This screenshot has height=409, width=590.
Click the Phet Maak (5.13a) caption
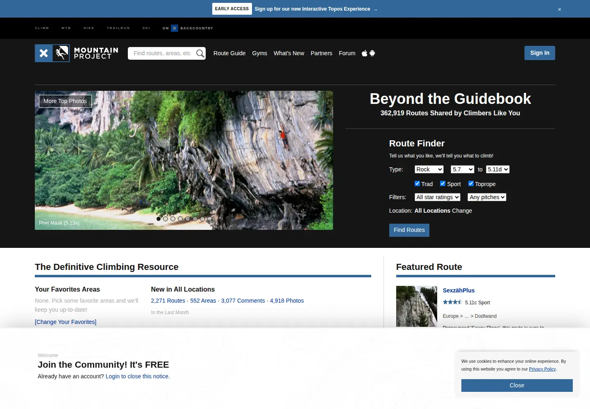59,223
